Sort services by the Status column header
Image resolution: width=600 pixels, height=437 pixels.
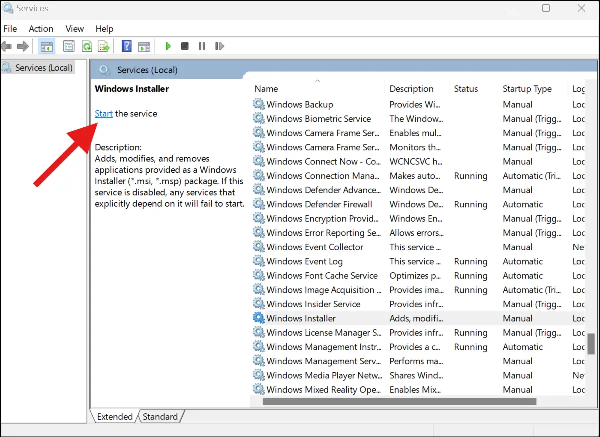[466, 88]
